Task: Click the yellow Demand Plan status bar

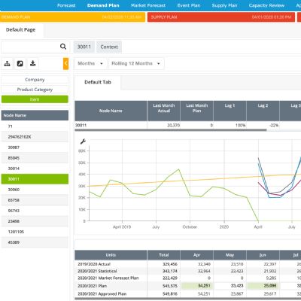Action: 72,17
